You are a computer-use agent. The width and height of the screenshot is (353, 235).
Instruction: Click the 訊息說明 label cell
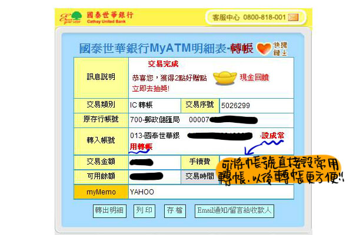click(x=101, y=78)
